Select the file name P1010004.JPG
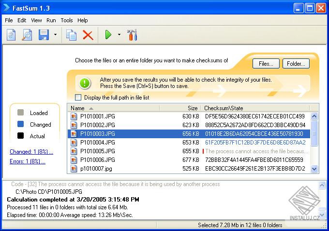329x231 pixels. click(x=98, y=143)
